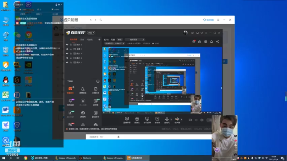Go back in the 虚贝租号 window
This screenshot has height=161, width=287.
[x=91, y=20]
